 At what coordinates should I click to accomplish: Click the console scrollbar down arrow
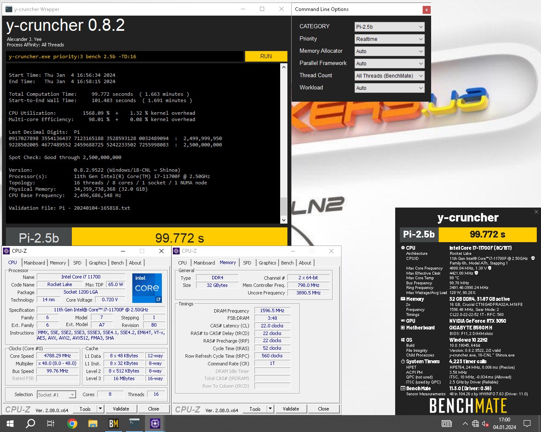click(284, 220)
